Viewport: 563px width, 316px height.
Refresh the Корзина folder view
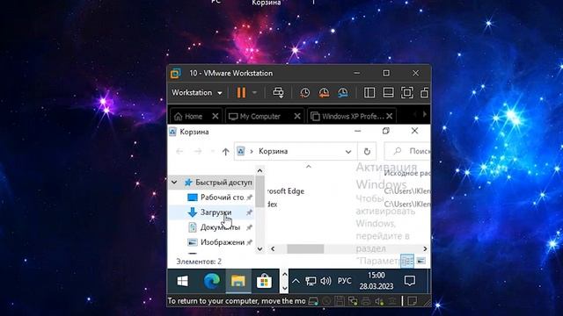[x=367, y=151]
